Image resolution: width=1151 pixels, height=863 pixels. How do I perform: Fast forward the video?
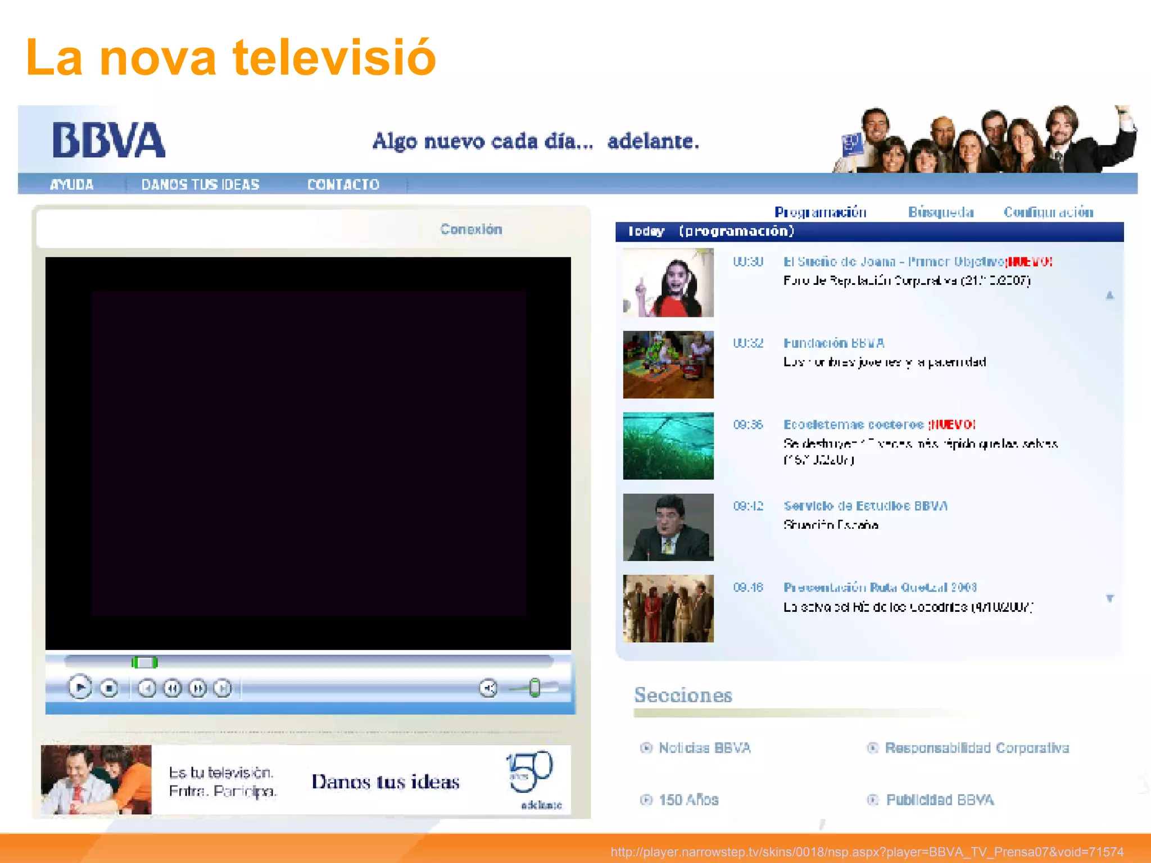(198, 688)
